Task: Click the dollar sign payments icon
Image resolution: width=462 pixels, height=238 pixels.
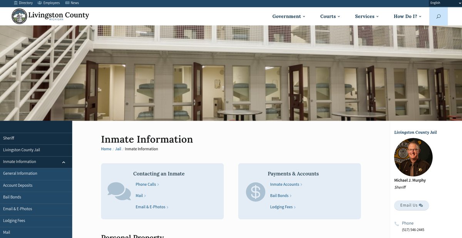Action: (256, 192)
